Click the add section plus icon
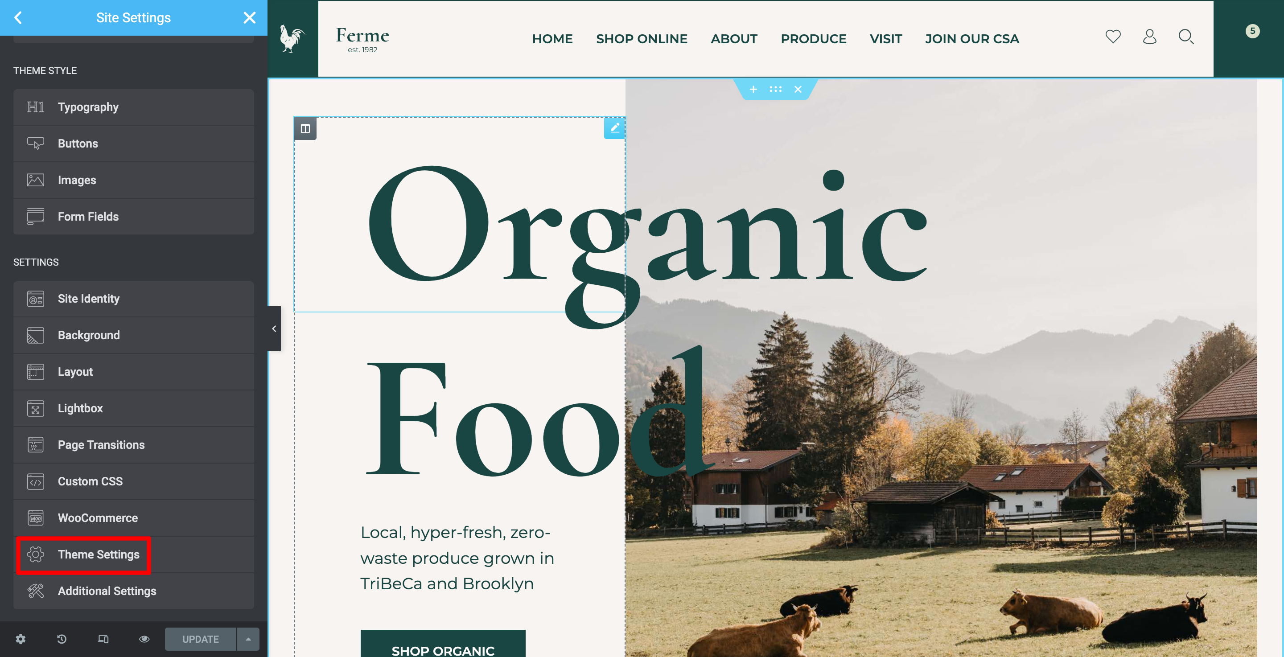This screenshot has height=657, width=1284. [x=753, y=89]
